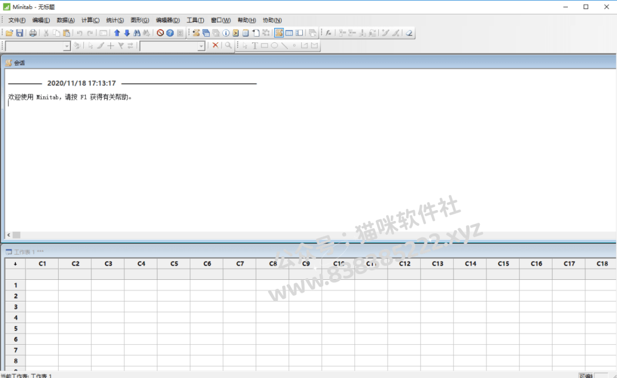Click the Copy icon in the toolbar
The width and height of the screenshot is (617, 378).
(56, 33)
